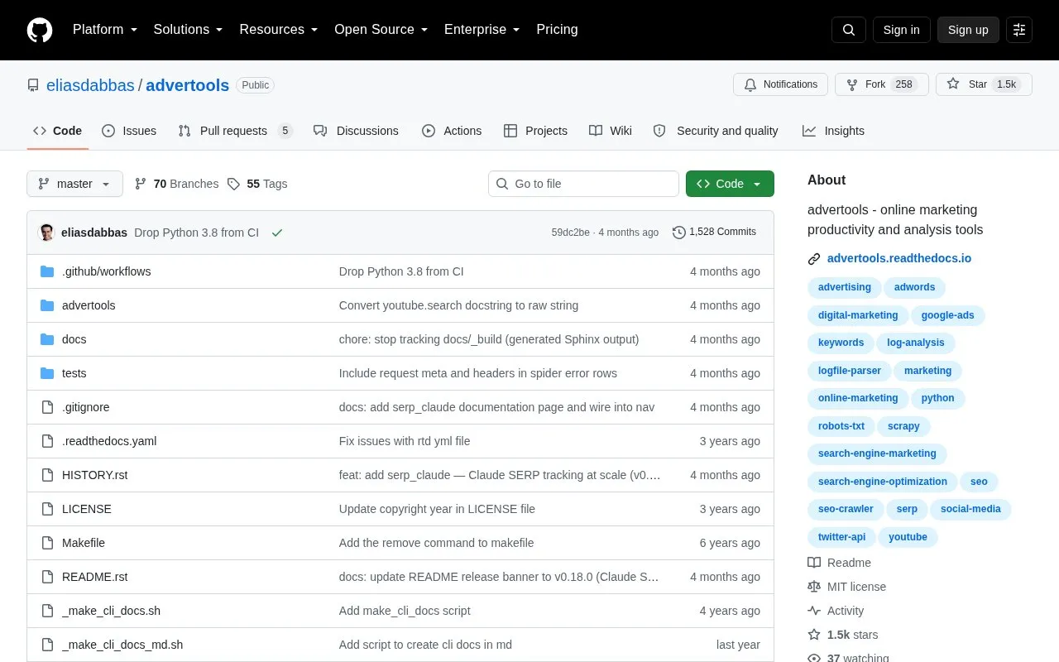Click the youtube topic tag
The width and height of the screenshot is (1059, 662).
(x=908, y=537)
